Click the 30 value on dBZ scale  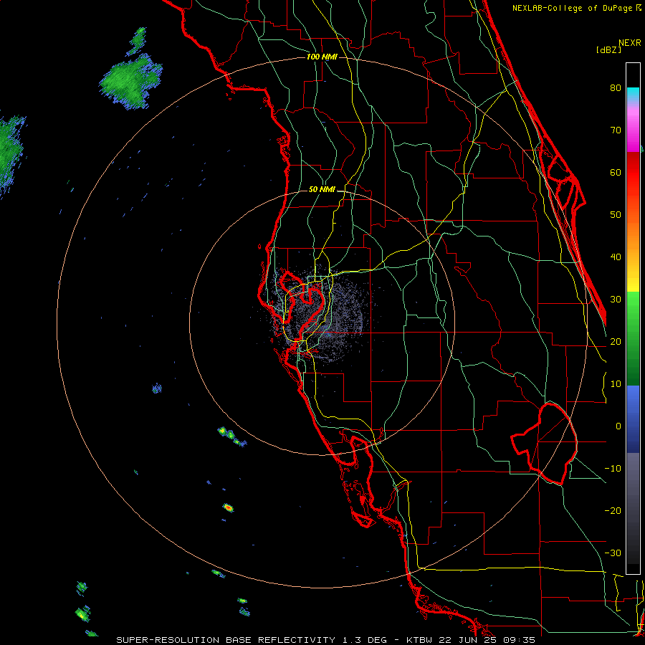(x=616, y=299)
